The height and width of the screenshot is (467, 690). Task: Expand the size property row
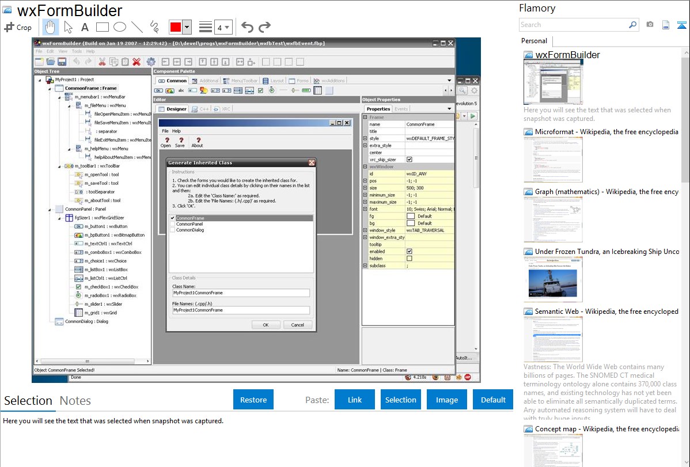click(x=365, y=188)
